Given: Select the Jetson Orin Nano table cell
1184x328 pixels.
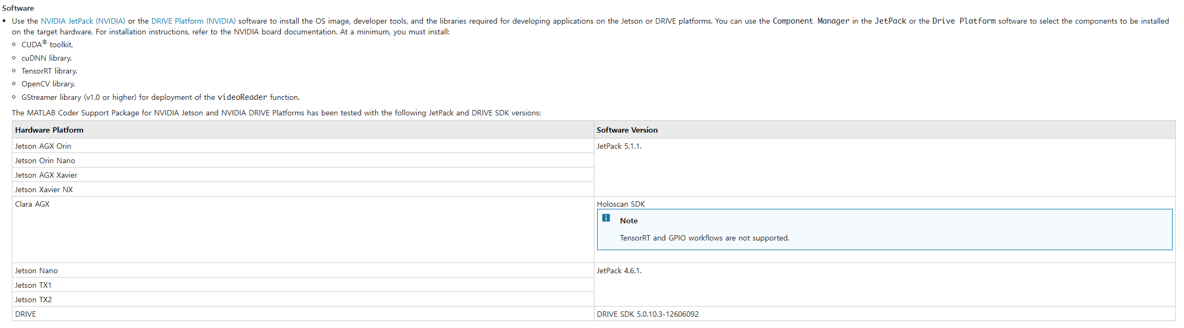Looking at the screenshot, I should [303, 161].
